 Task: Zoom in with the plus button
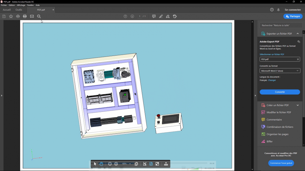tap(116, 164)
